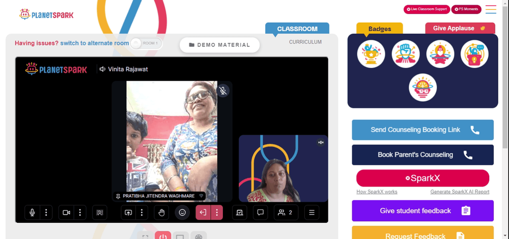Award the trophy star badge
509x239 pixels.
371,54
